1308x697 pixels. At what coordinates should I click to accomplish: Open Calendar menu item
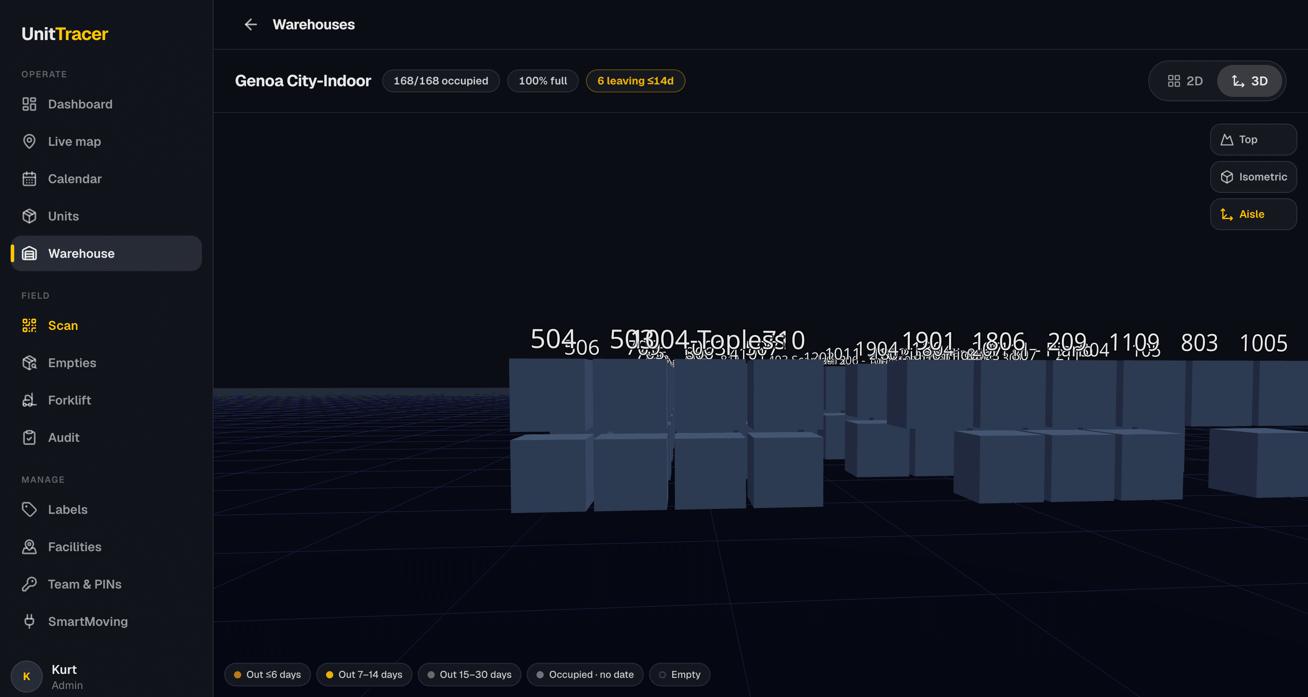tap(106, 179)
